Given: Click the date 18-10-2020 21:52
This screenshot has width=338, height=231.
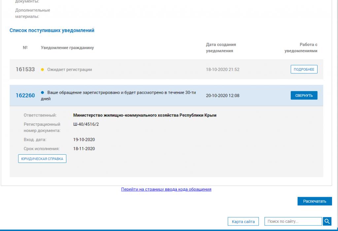Looking at the screenshot, I should point(222,69).
